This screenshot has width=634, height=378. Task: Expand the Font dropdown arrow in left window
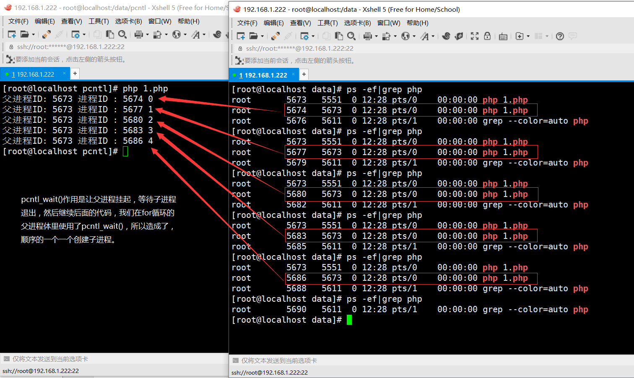pos(204,35)
